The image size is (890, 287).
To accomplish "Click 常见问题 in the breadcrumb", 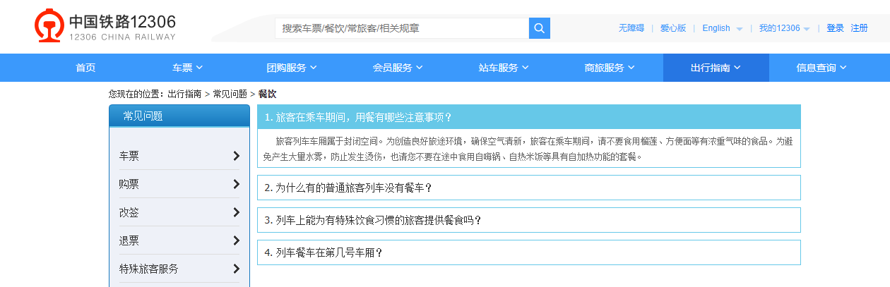I will pos(230,94).
